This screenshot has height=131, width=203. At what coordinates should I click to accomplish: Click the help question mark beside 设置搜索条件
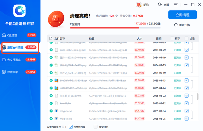click(63, 127)
